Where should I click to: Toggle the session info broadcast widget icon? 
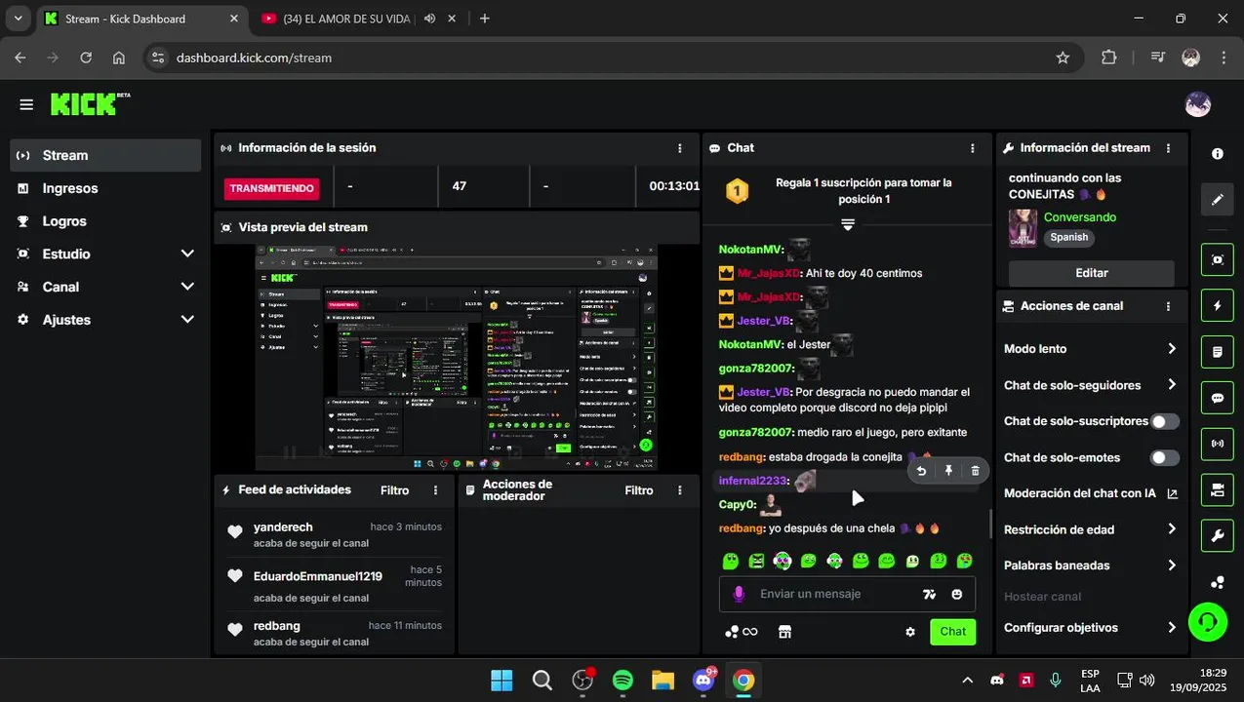click(1218, 444)
